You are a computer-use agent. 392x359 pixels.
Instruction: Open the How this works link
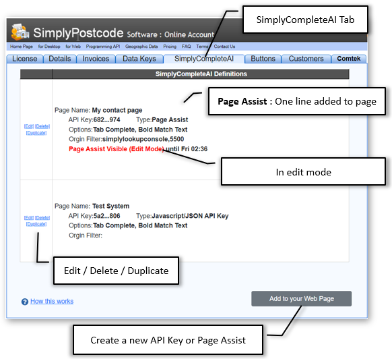click(x=52, y=301)
